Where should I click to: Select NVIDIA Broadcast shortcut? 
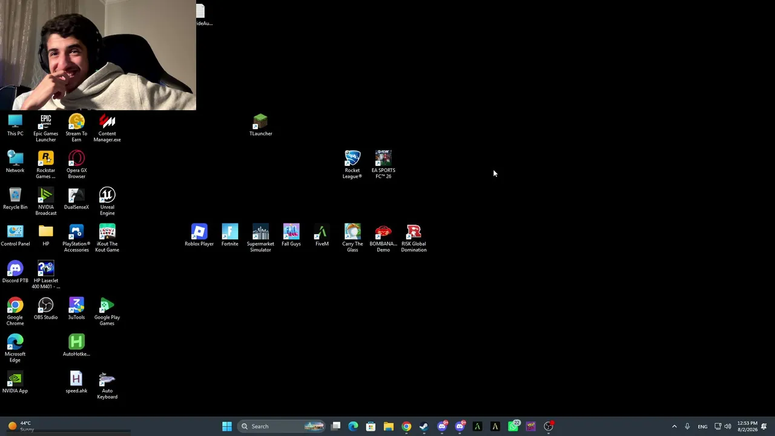click(46, 202)
